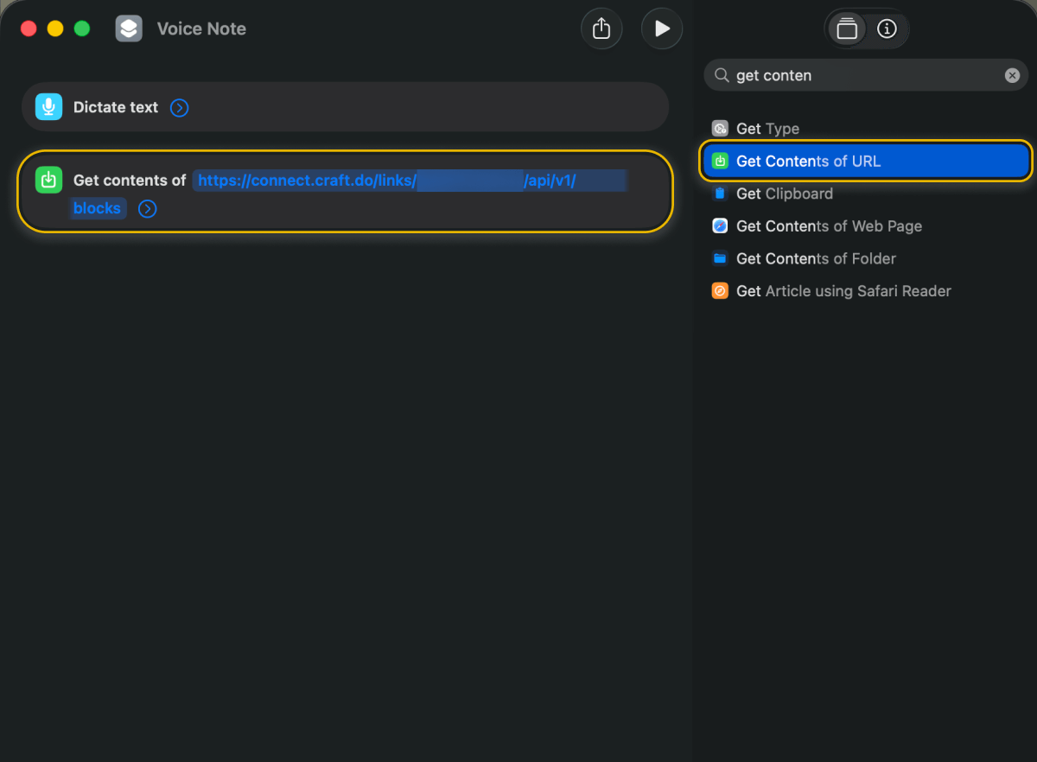1037x762 pixels.
Task: Expand the Get contents of URL action chevron
Action: pos(147,208)
